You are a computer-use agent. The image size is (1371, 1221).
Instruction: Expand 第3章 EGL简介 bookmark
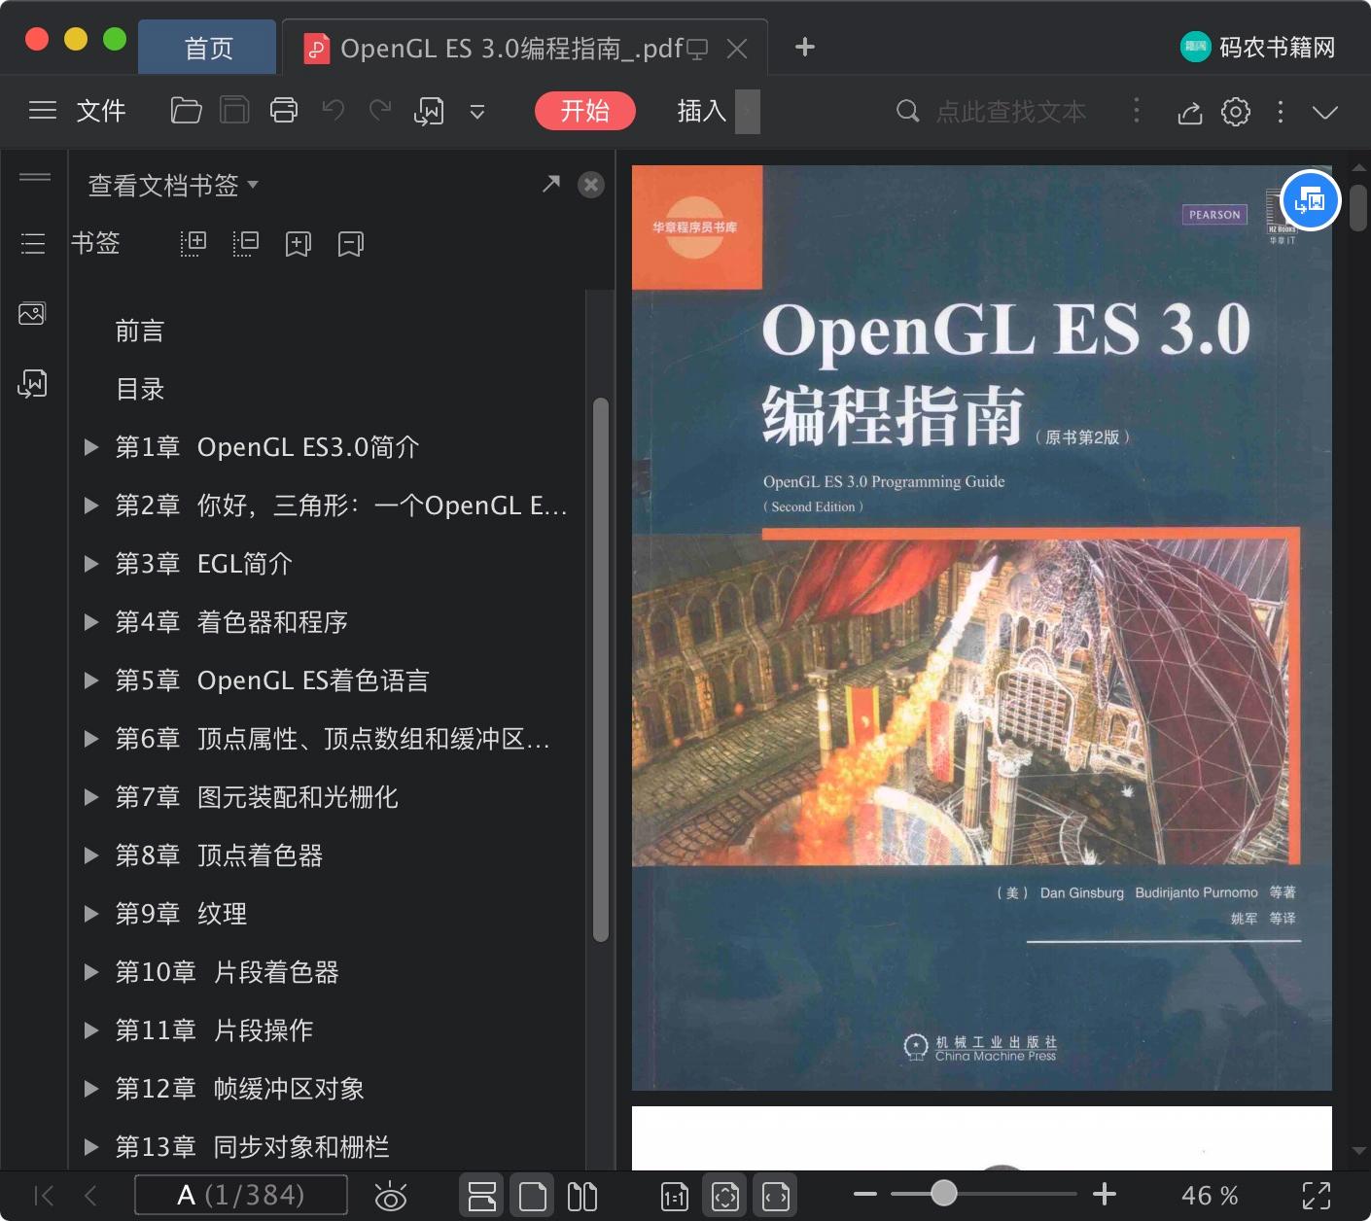(91, 564)
